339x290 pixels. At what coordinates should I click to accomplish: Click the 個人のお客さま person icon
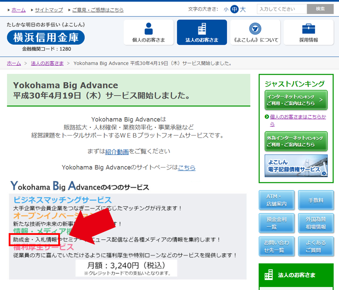click(x=149, y=29)
